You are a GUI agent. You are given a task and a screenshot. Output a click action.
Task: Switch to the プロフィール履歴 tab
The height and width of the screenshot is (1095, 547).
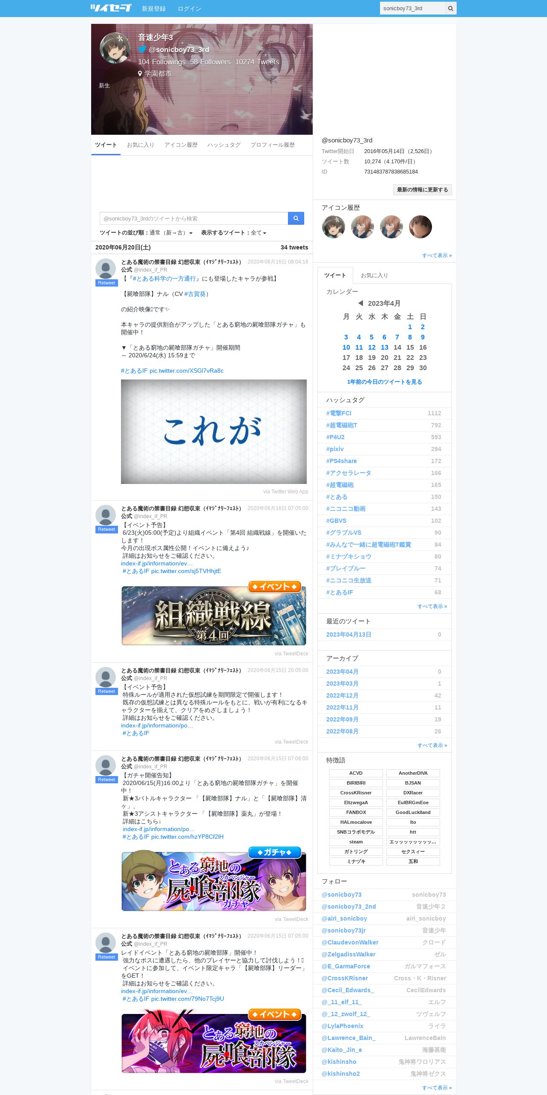(x=273, y=145)
